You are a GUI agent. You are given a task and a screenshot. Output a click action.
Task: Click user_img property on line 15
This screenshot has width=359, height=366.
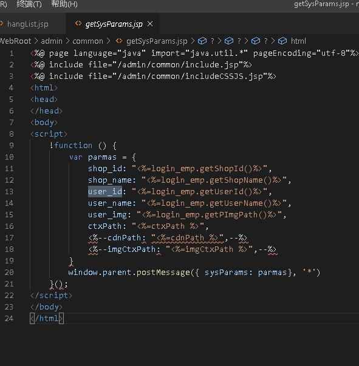(107, 215)
